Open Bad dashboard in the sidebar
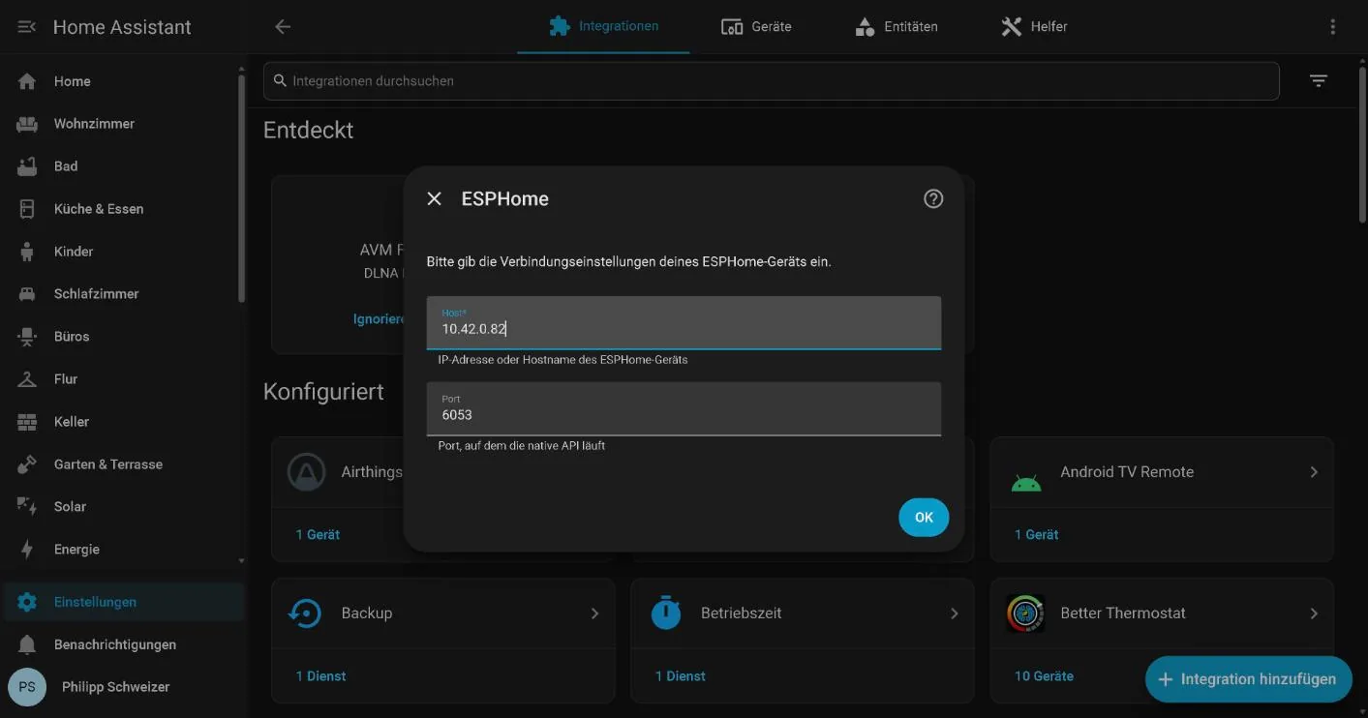 click(x=122, y=166)
